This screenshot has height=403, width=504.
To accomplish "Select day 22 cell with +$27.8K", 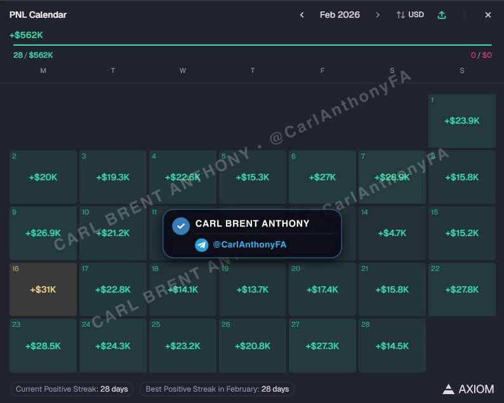I will pos(462,289).
